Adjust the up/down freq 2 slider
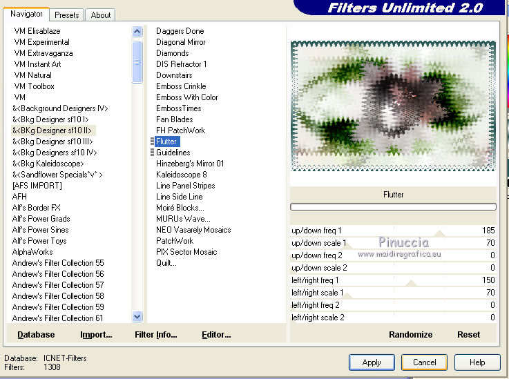 point(393,255)
